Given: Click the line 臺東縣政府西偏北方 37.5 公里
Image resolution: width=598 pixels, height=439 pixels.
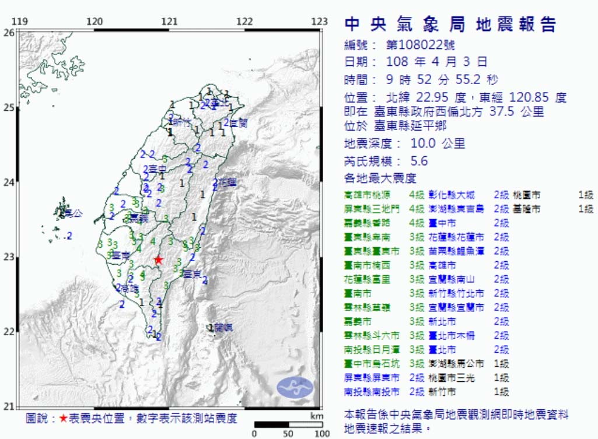Looking at the screenshot, I should pos(459,112).
